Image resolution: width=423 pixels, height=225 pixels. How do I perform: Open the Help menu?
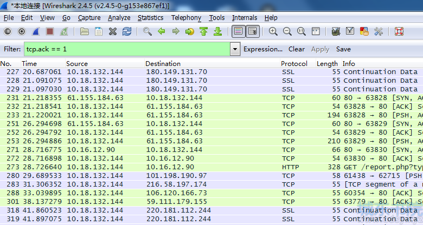(x=271, y=18)
